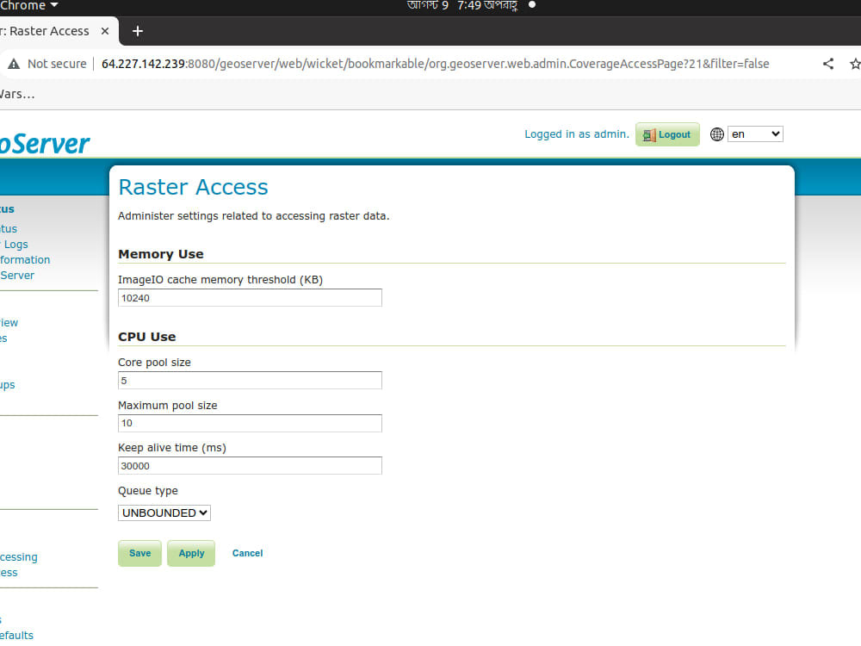Focus the Core pool size field
The image size is (861, 646).
click(x=250, y=381)
